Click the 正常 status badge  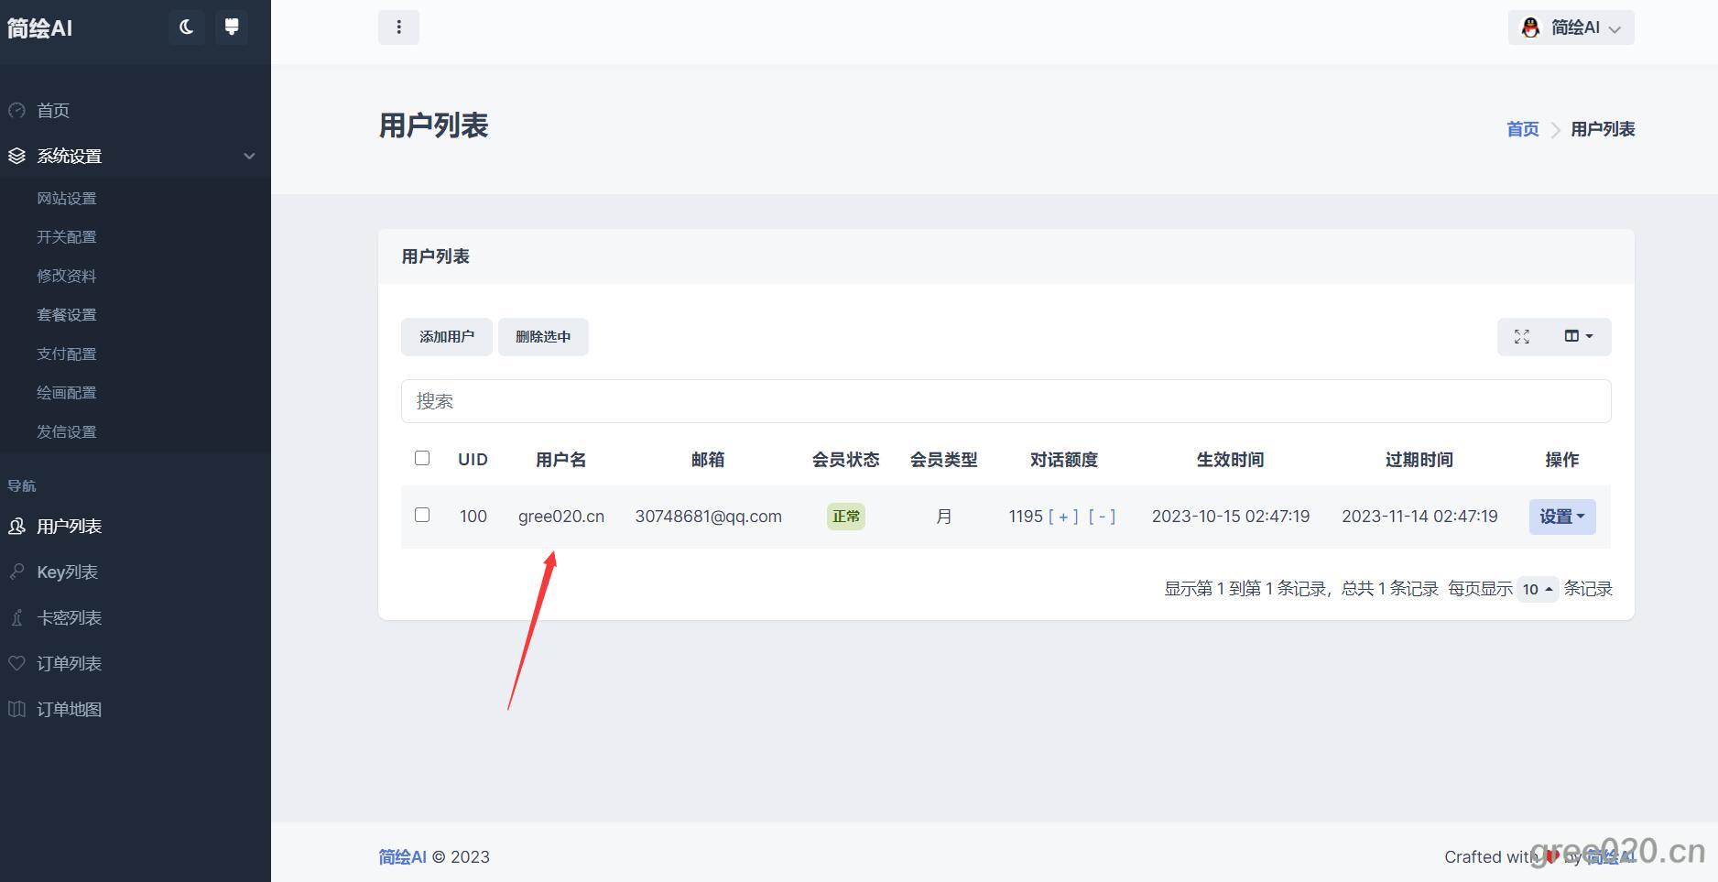pyautogui.click(x=845, y=517)
